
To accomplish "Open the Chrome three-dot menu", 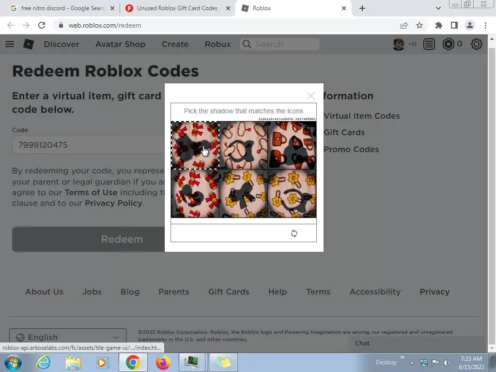I will (x=485, y=25).
